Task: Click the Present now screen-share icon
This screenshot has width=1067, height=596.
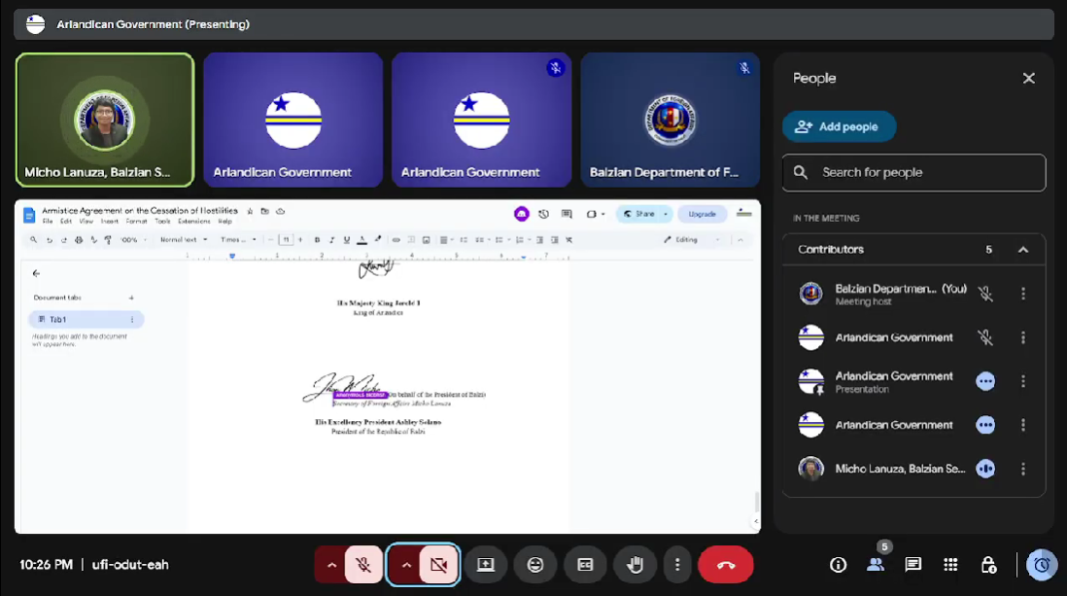Action: [485, 565]
